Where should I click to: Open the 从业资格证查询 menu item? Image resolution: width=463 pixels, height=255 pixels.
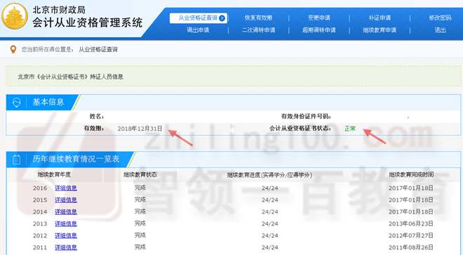coord(198,18)
